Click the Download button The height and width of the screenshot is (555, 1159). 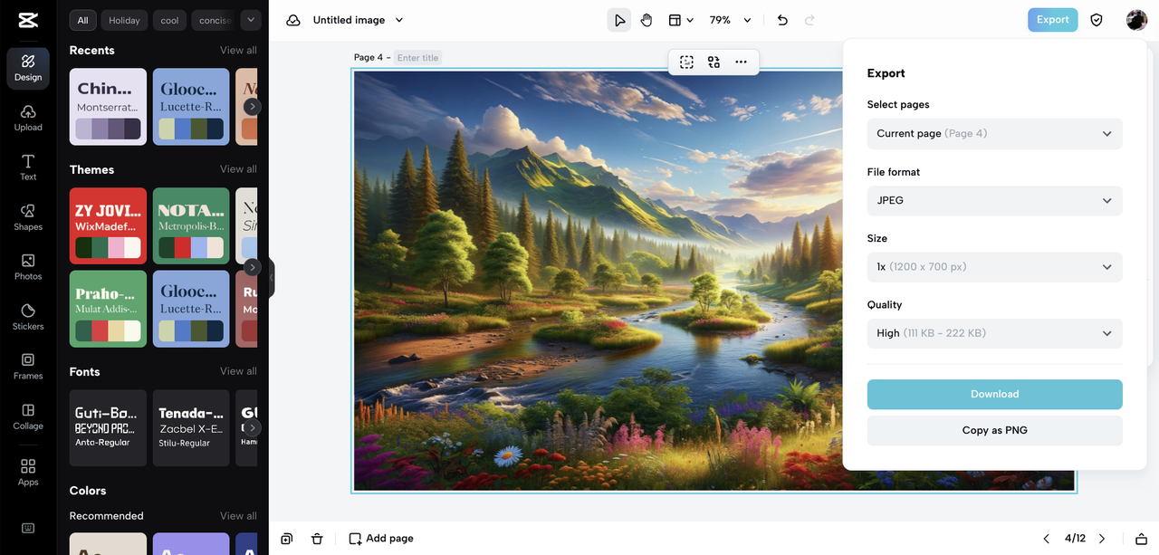[994, 395]
